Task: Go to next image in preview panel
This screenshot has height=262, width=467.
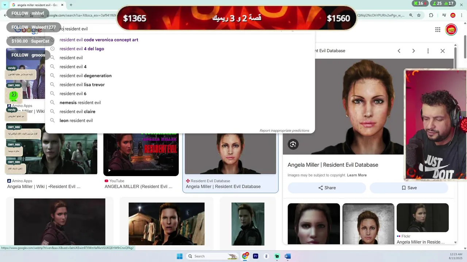Action: tap(413, 51)
